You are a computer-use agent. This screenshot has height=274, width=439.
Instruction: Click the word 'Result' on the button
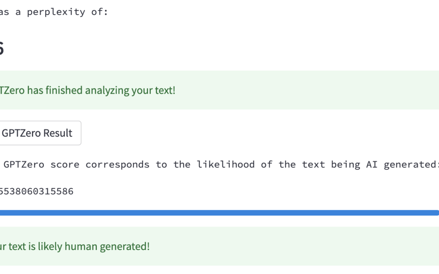coord(58,133)
